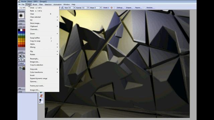This screenshot has height=120, width=214.
Task: Select the layer thumbnail beside the eye
Action: (x=24, y=68)
